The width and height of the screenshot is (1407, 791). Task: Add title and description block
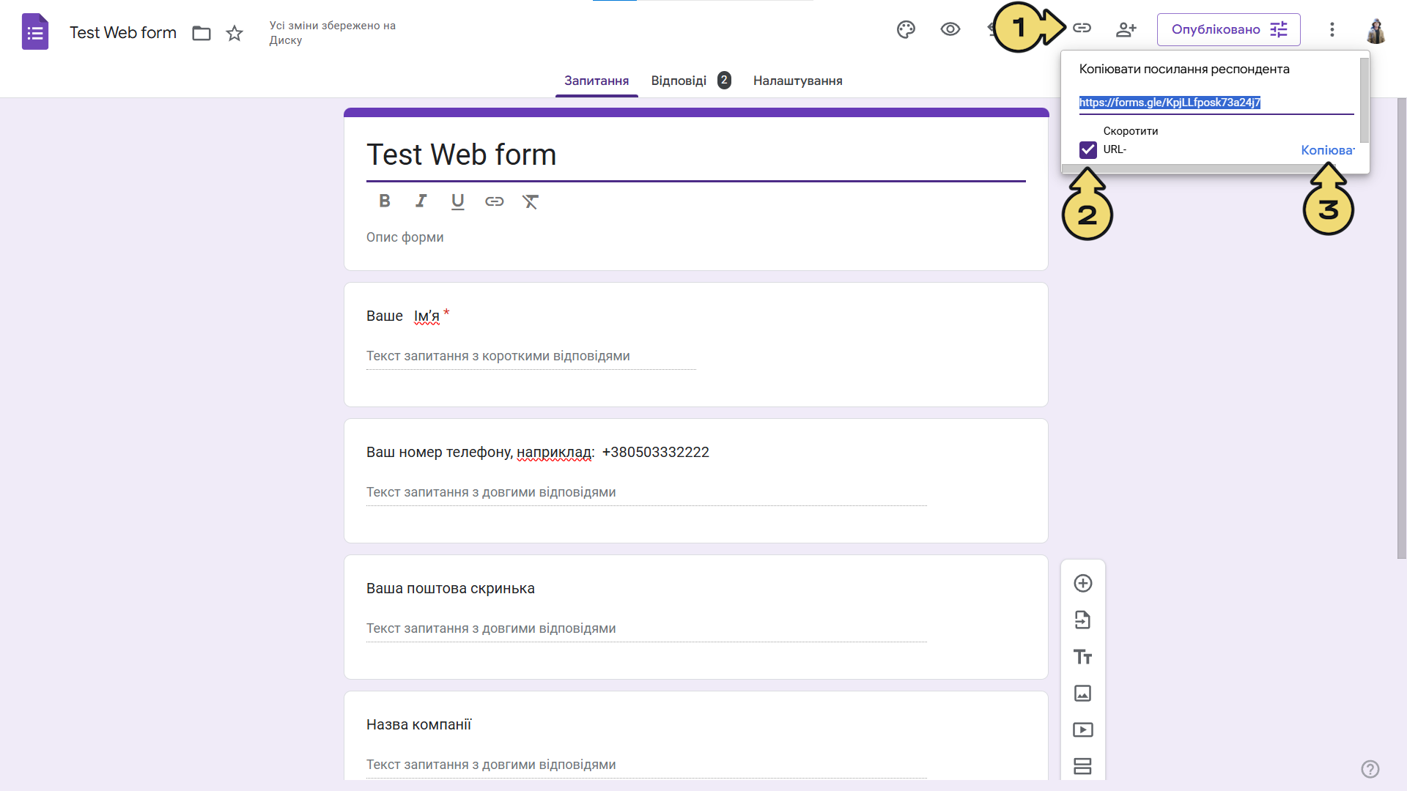pos(1083,656)
